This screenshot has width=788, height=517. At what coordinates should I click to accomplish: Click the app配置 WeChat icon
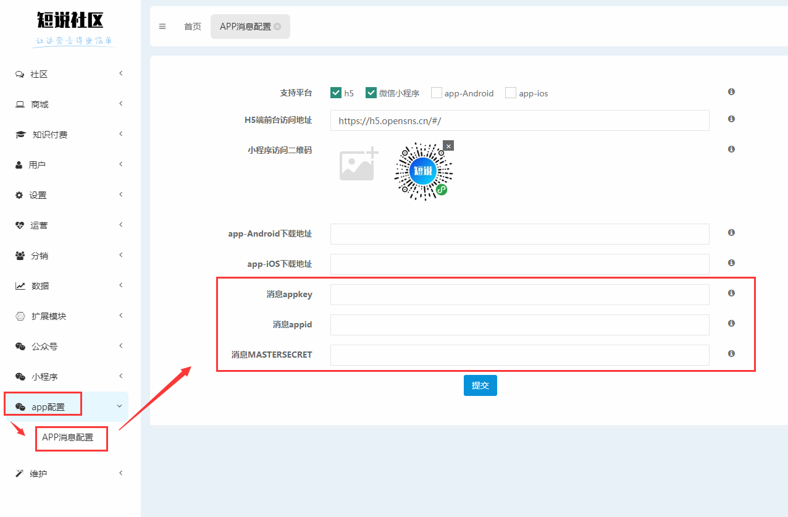pyautogui.click(x=20, y=407)
